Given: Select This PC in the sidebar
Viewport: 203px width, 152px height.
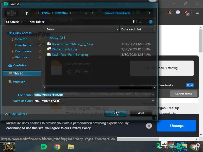Looking at the screenshot, I should [22, 73].
